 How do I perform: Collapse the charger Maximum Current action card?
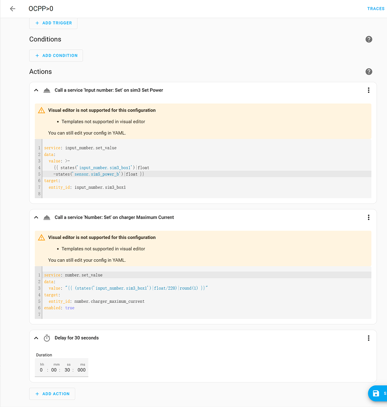(x=36, y=217)
